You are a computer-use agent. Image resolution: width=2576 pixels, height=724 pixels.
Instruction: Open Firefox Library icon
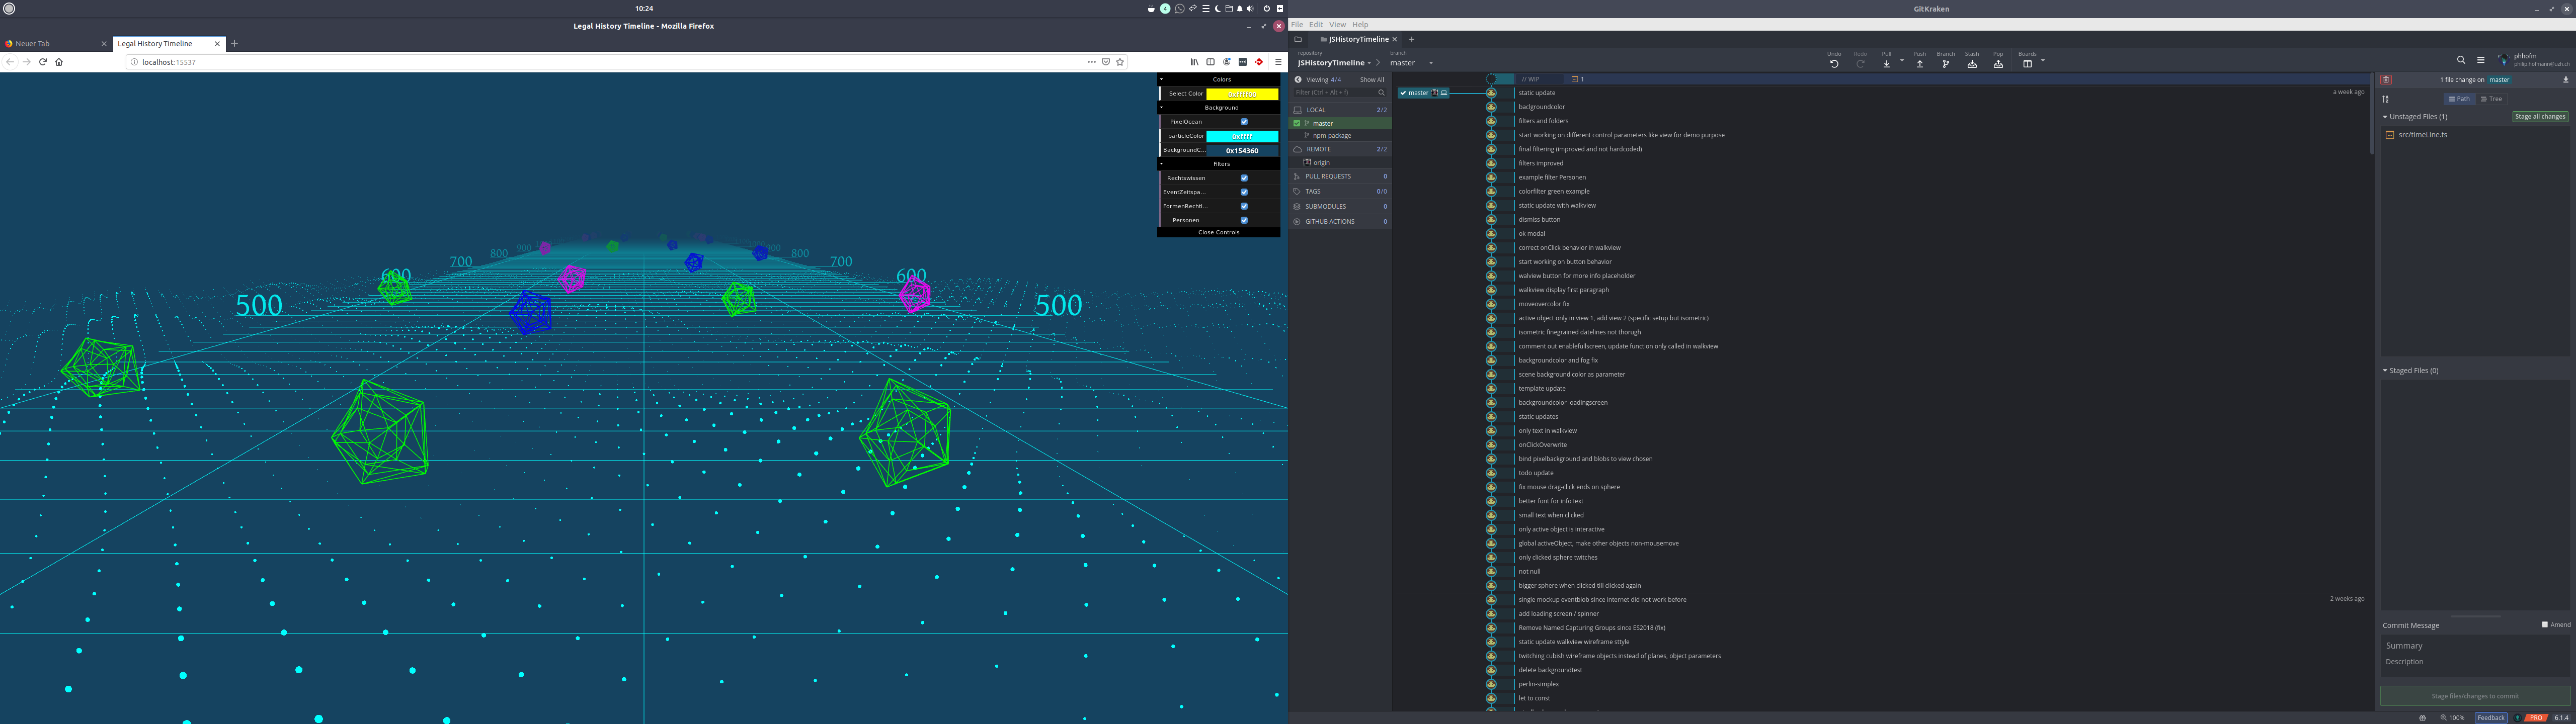coord(1194,62)
